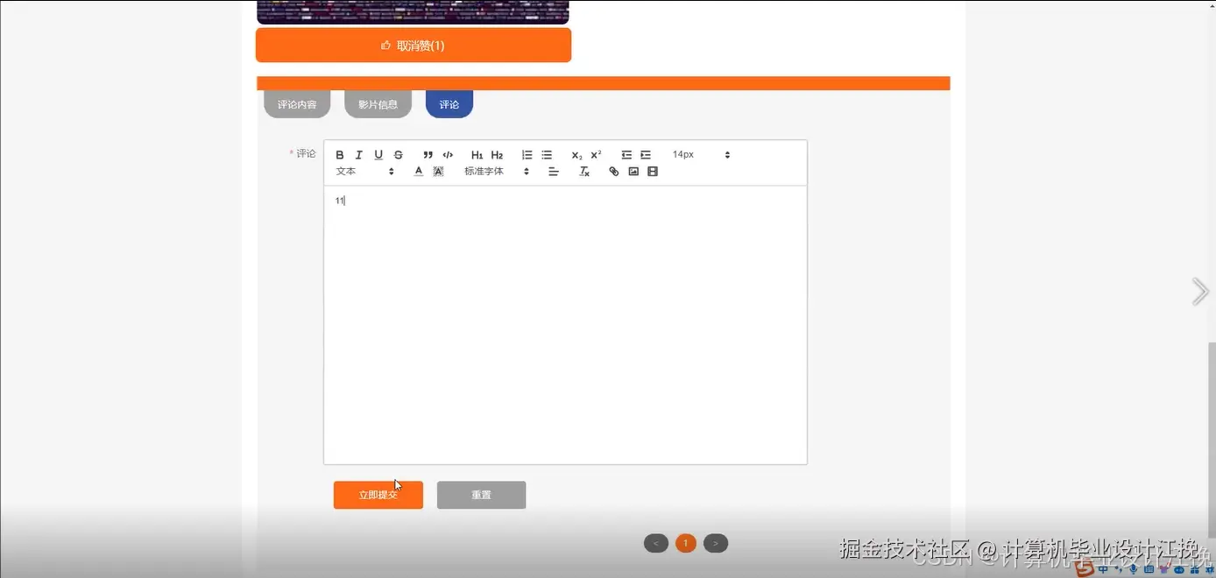This screenshot has width=1216, height=578.
Task: Click the film poster thumbnail
Action: click(413, 11)
